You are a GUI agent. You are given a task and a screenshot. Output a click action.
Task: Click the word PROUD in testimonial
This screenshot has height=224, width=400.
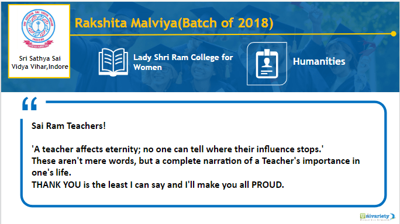click(x=267, y=184)
